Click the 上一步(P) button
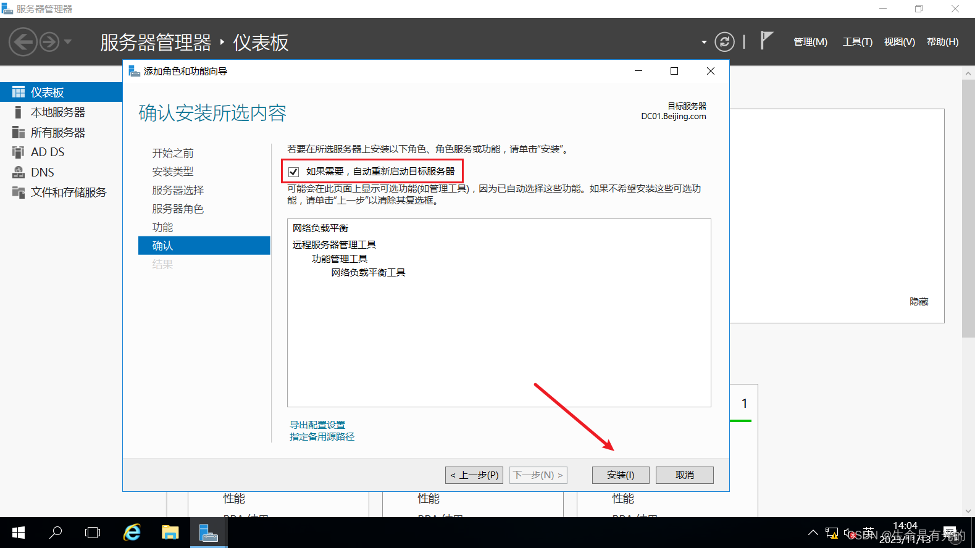This screenshot has height=548, width=975. pyautogui.click(x=474, y=475)
